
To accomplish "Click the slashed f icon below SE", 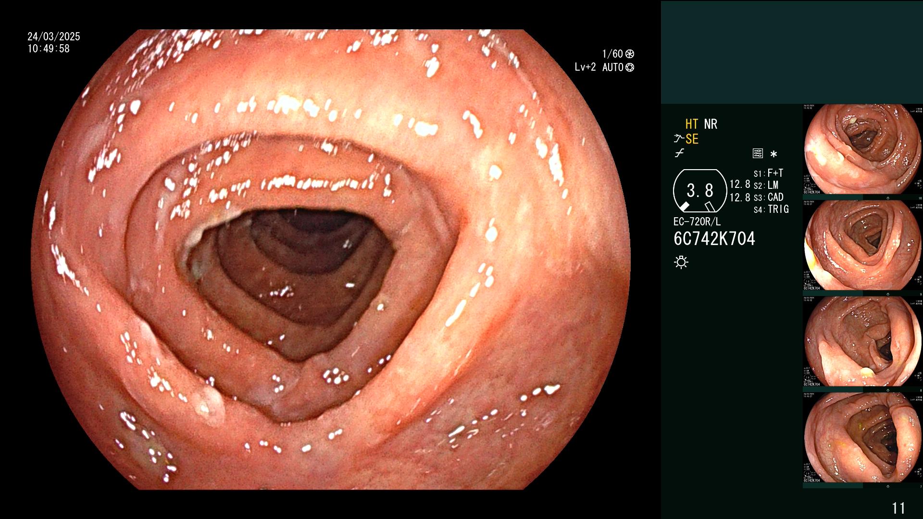I will 679,153.
